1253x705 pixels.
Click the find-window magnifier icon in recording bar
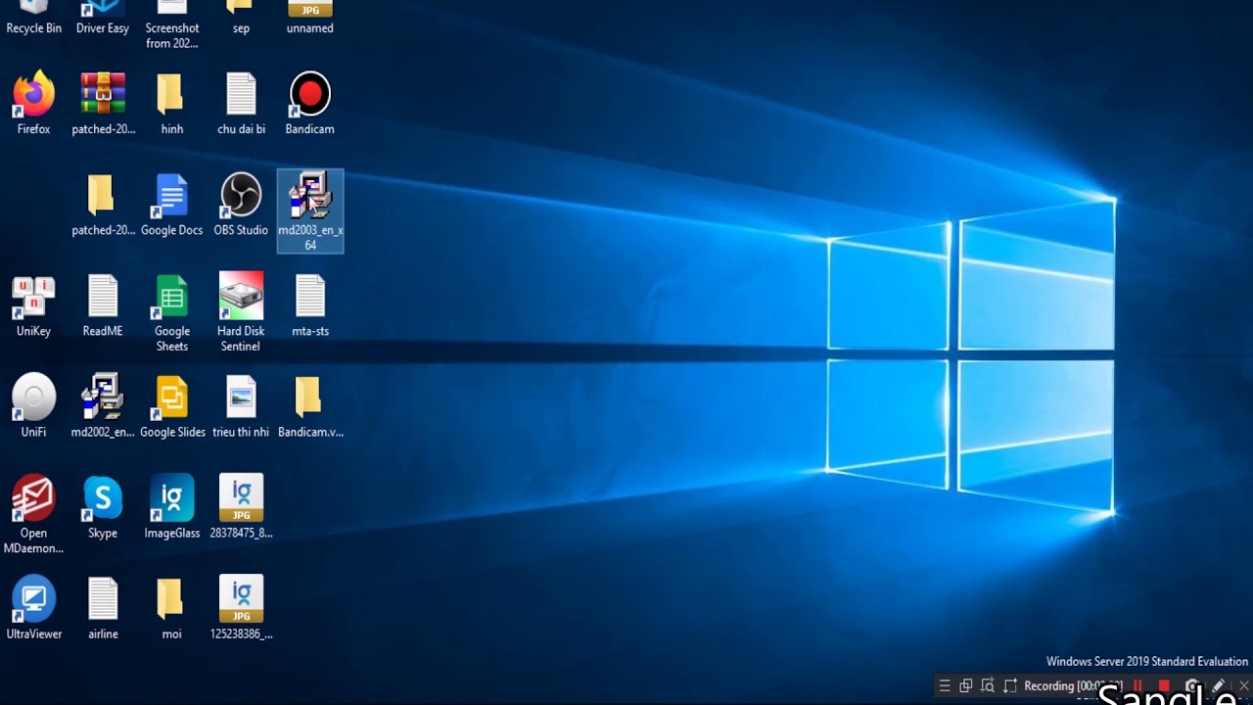pyautogui.click(x=988, y=686)
